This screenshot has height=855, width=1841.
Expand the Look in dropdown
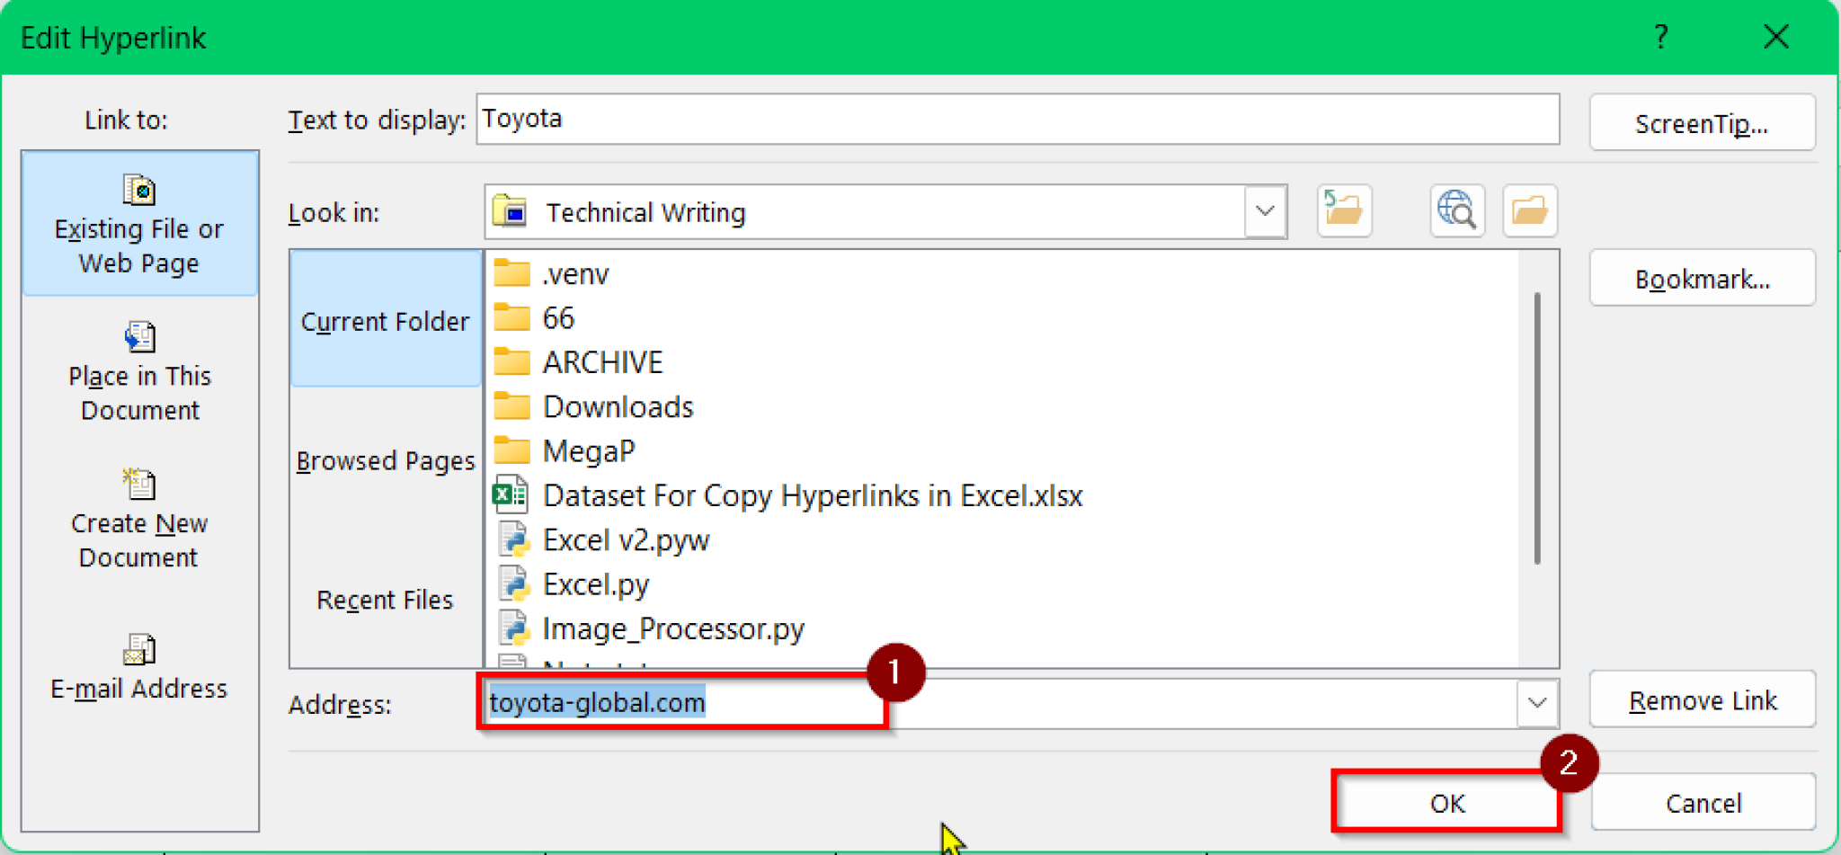click(x=1265, y=212)
